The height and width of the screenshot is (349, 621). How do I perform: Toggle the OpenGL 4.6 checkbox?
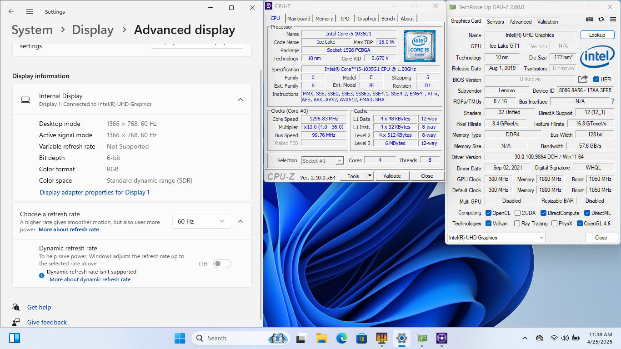click(x=580, y=224)
